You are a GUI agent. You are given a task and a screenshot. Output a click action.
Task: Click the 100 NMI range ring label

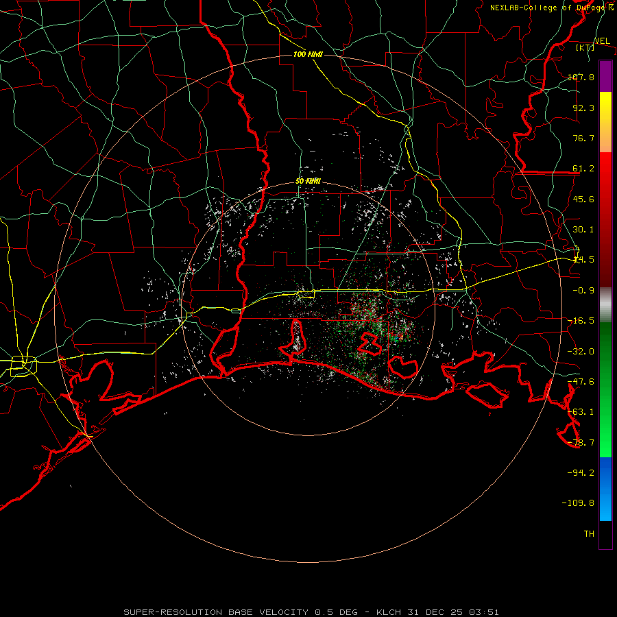coord(308,54)
